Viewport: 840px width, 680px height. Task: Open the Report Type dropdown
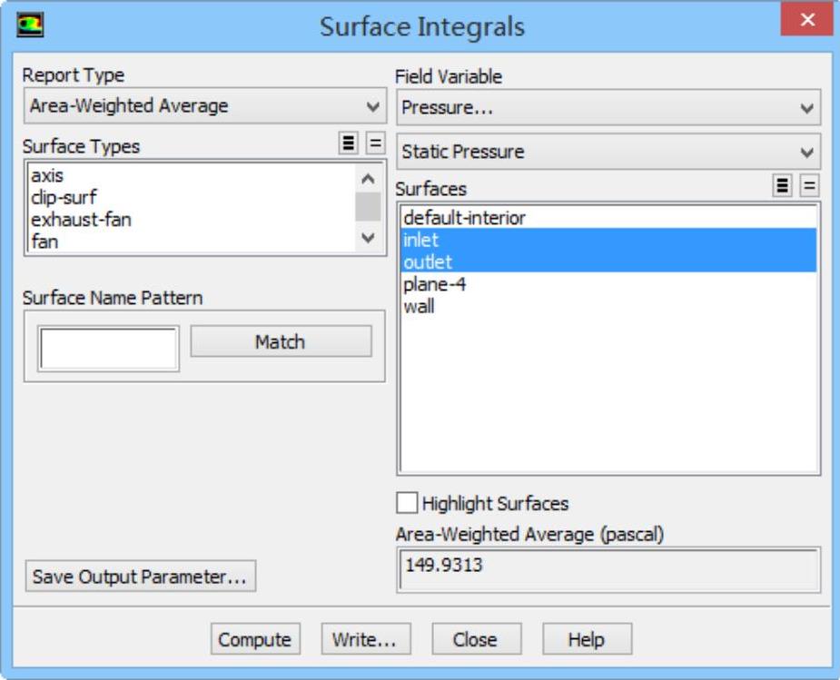pos(204,106)
